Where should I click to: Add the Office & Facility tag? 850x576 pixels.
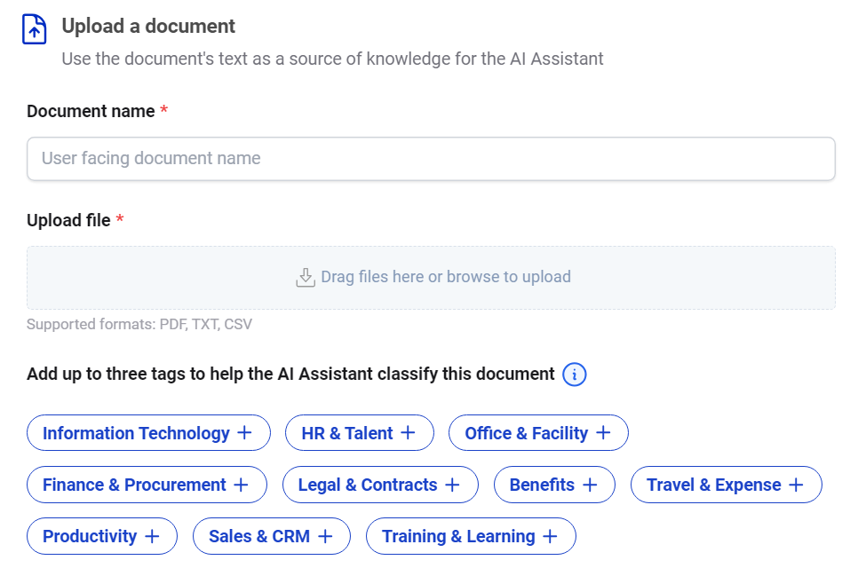click(538, 433)
